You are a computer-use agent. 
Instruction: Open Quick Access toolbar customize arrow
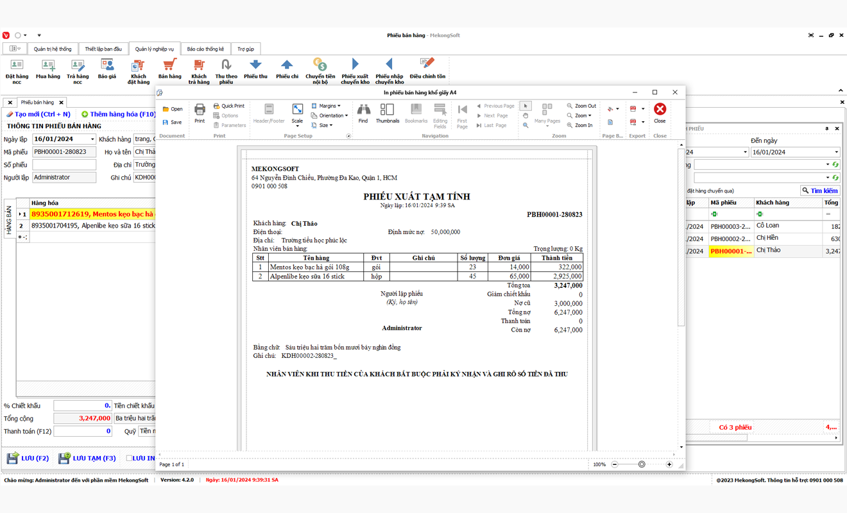[x=39, y=35]
